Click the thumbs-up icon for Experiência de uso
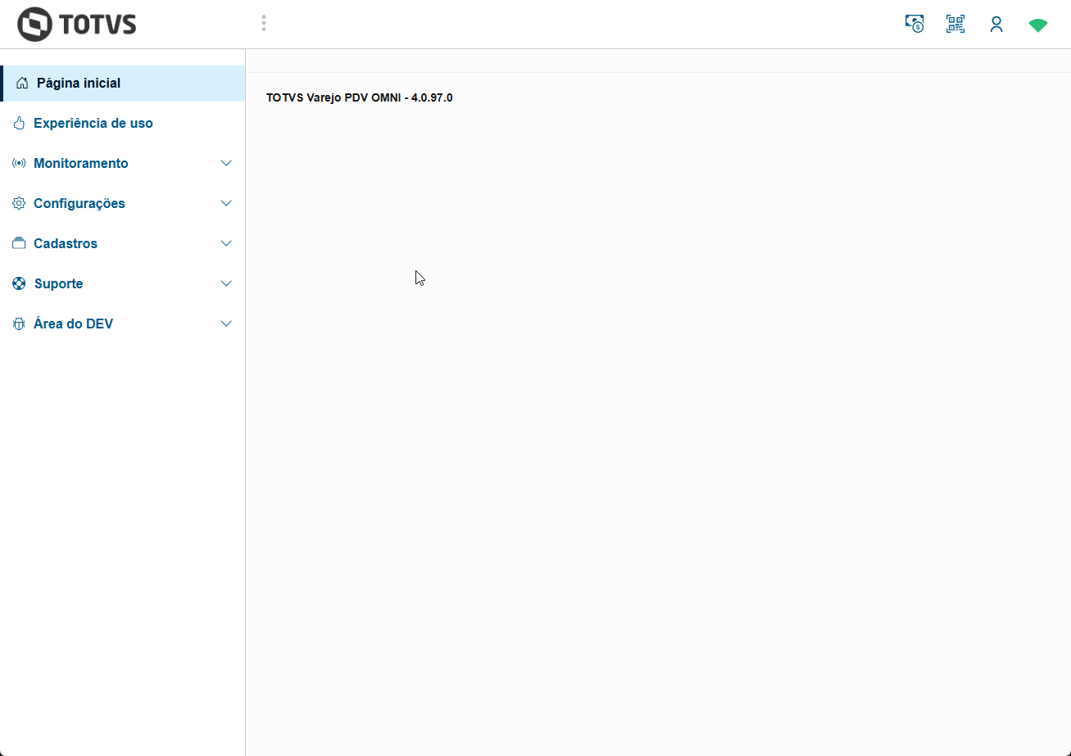1071x756 pixels. coord(20,123)
